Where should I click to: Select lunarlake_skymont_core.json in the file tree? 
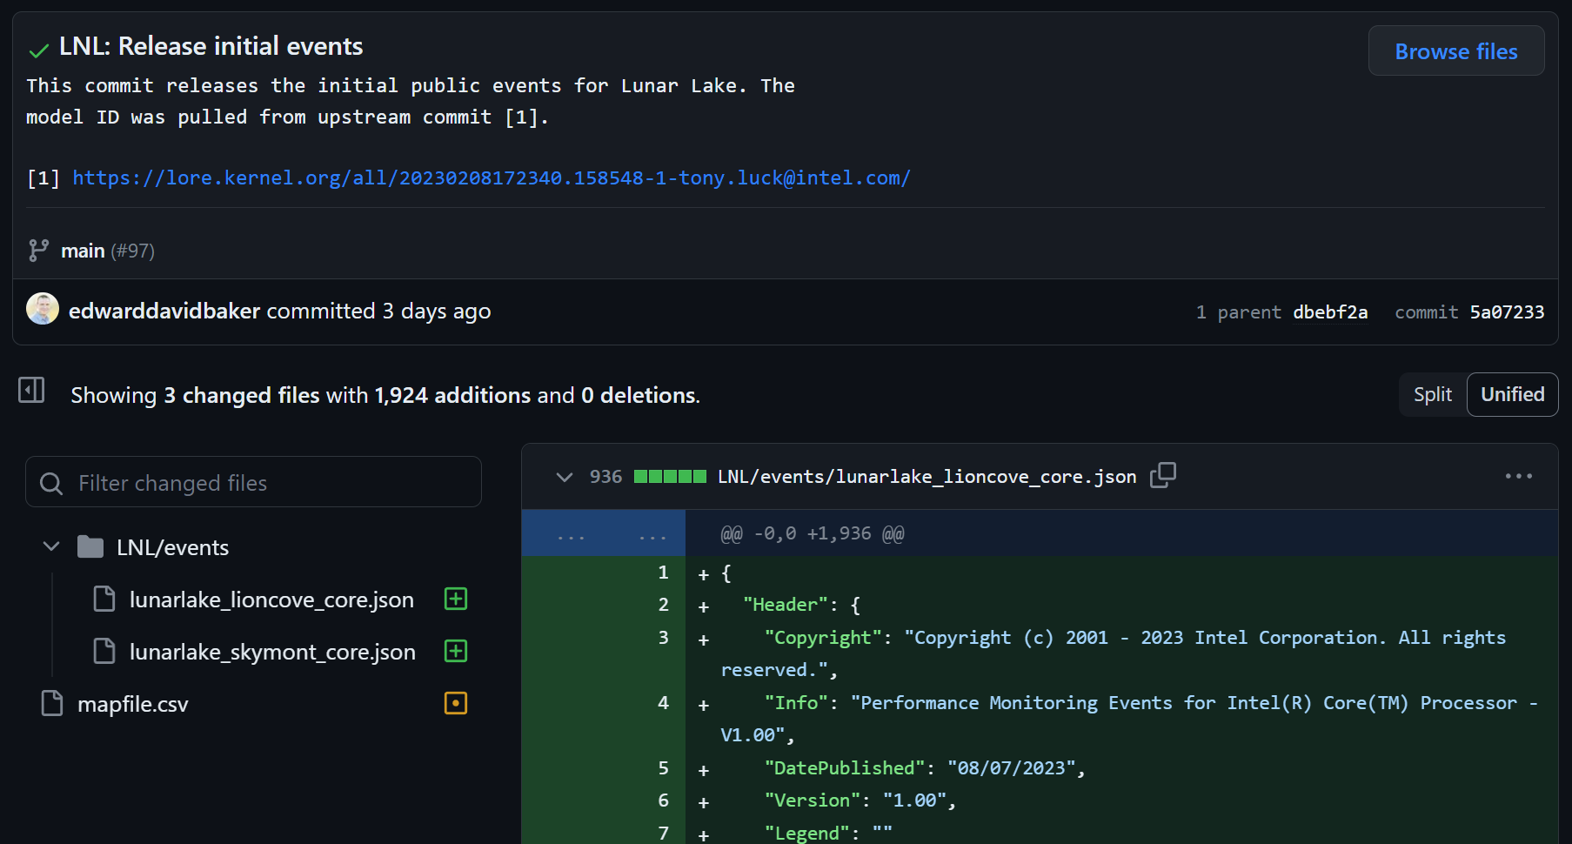271,652
